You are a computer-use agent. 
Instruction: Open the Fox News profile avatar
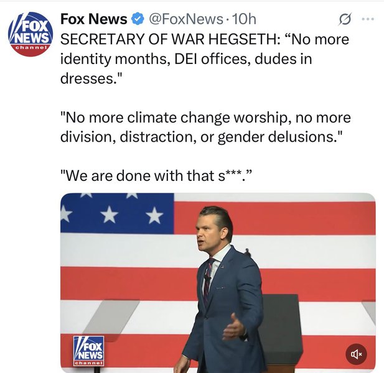(x=30, y=34)
